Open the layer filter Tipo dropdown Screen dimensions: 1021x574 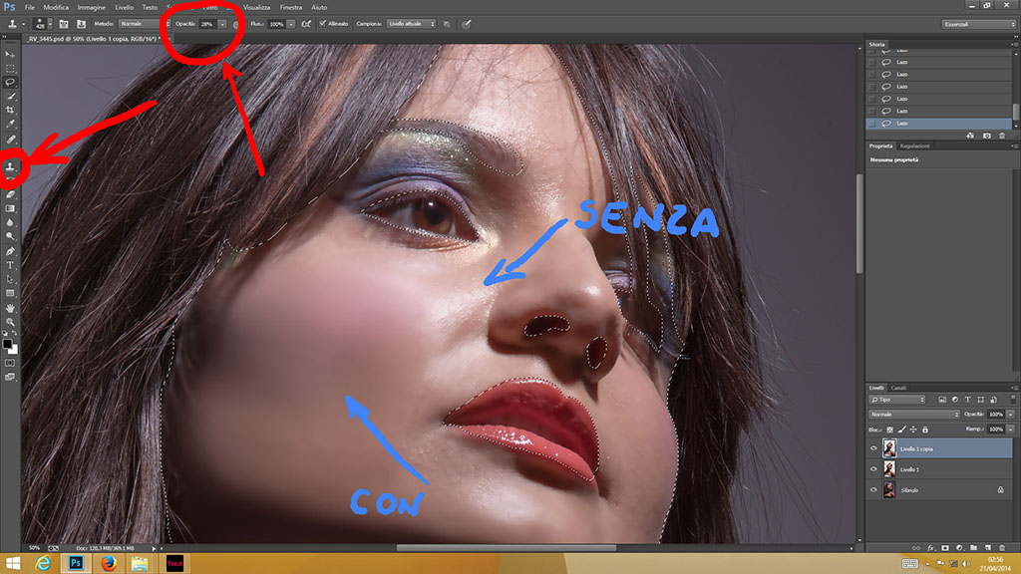[x=896, y=400]
